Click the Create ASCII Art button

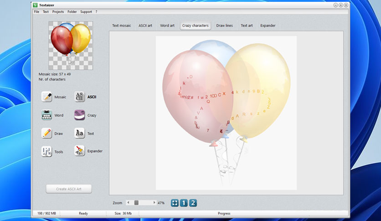point(69,189)
